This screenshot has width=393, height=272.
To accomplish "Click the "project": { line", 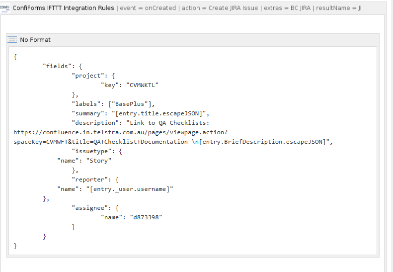I will [x=93, y=76].
